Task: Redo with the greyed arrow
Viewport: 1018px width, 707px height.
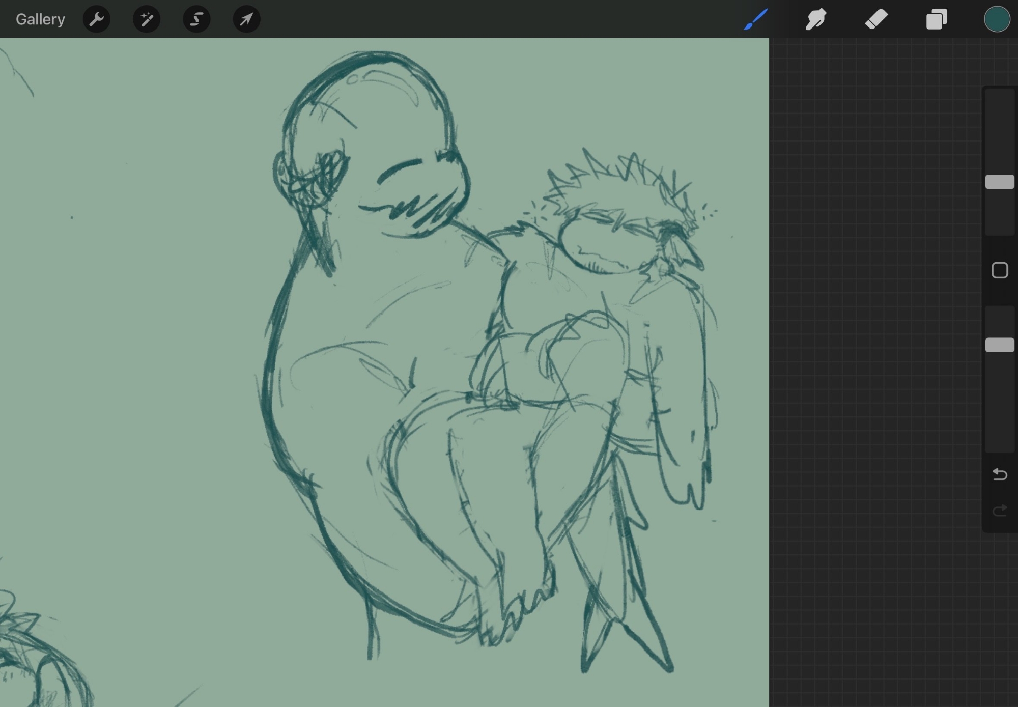Action: tap(1000, 510)
